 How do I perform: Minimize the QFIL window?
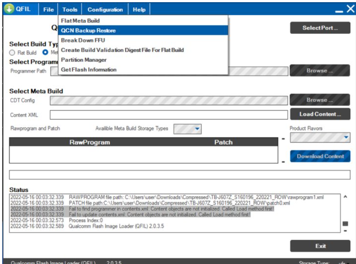tap(339, 11)
